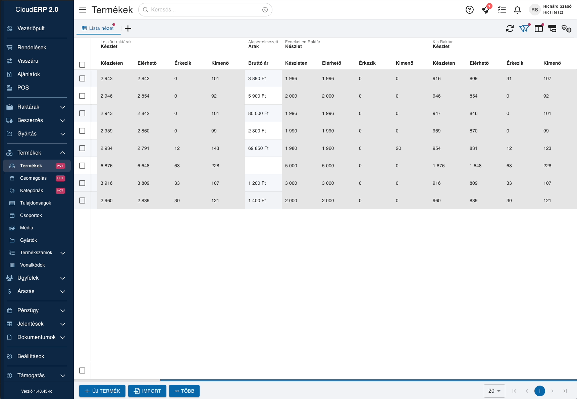Click the TÖBB button
Viewport: 577px width, 399px height.
pyautogui.click(x=184, y=391)
